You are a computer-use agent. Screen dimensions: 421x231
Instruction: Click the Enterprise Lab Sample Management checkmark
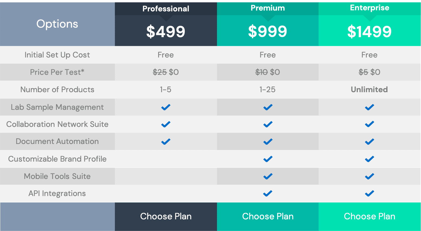tap(370, 107)
